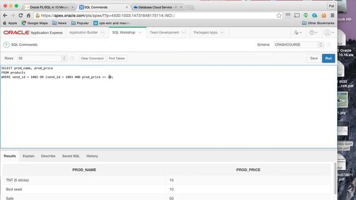Screen dimensions: 356x200
Task: Select the Bird seed row cell
Action: click(84, 189)
